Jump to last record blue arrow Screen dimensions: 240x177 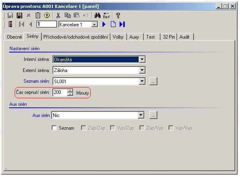point(122,24)
